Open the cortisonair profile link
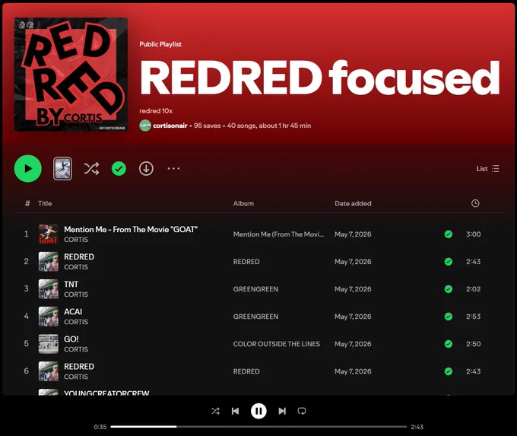The width and height of the screenshot is (517, 436). pos(170,126)
